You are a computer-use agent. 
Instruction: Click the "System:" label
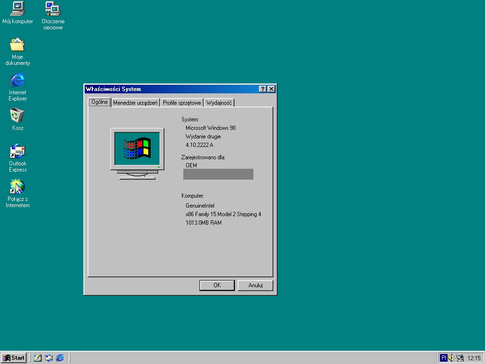pyautogui.click(x=190, y=119)
